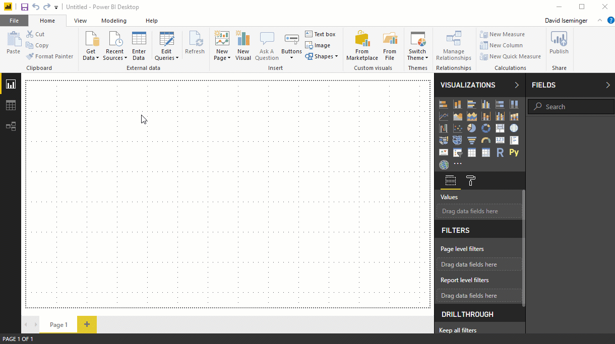Add the ArcGIS Maps visual

[444, 164]
